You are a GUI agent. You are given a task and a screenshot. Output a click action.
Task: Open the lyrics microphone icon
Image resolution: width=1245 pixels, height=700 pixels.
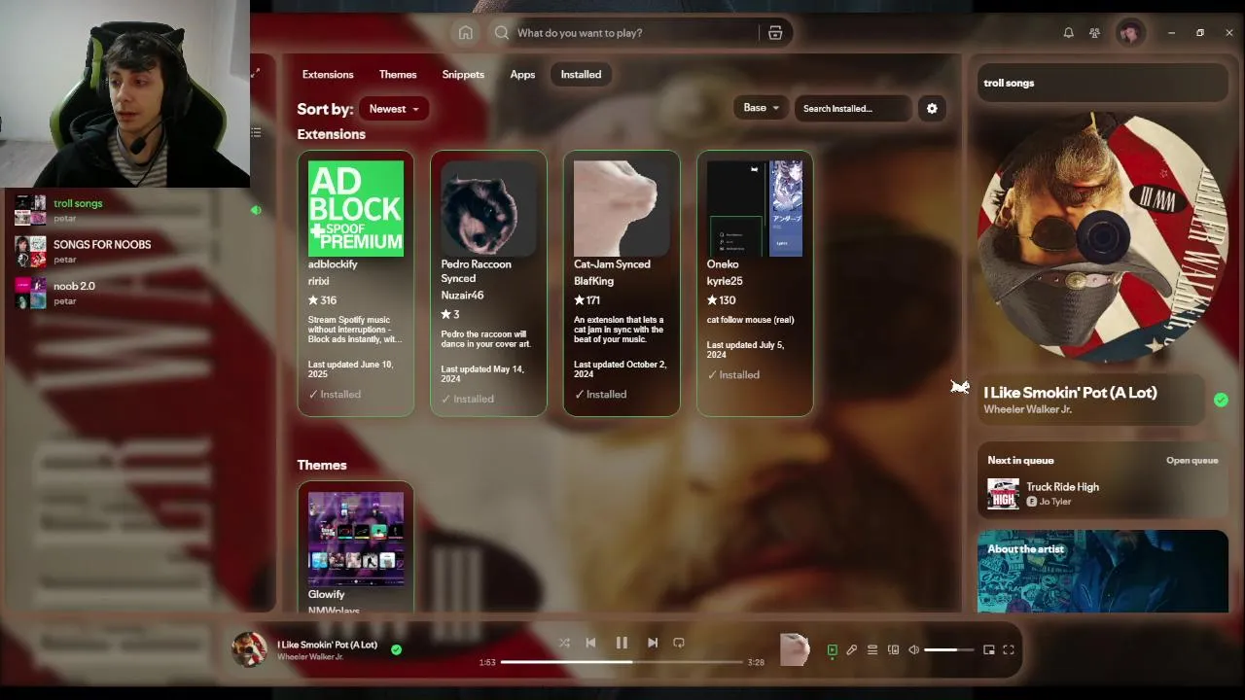click(x=852, y=650)
